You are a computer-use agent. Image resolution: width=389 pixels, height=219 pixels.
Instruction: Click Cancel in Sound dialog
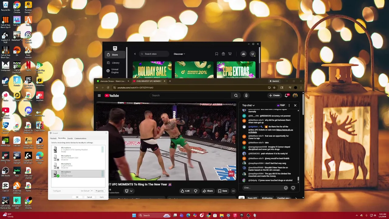(x=89, y=197)
